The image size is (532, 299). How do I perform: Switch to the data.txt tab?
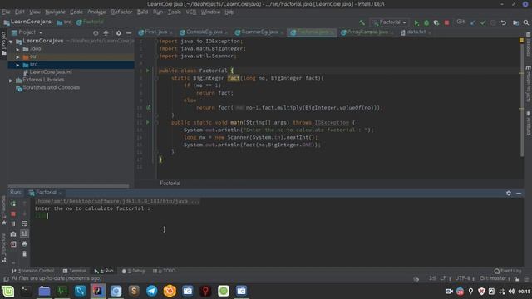point(416,32)
